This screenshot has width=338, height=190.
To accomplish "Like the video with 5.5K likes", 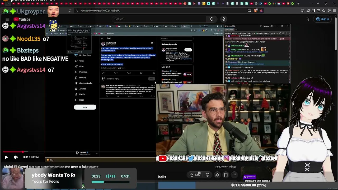I will pos(195,175).
